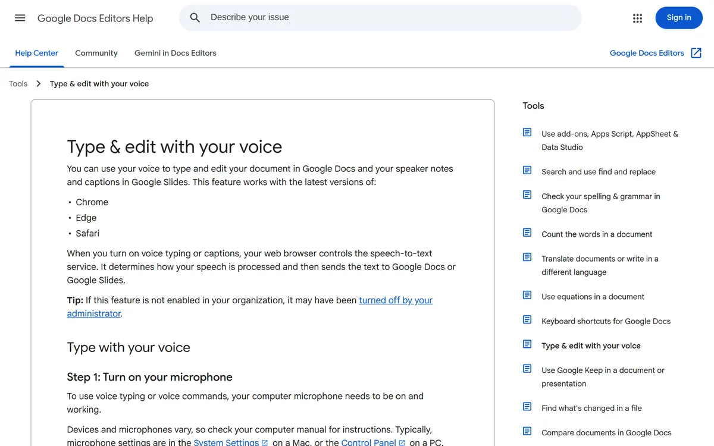Click document icon beside Keyboard shortcuts for Google Docs
Screen dimensions: 714x446
pos(527,319)
